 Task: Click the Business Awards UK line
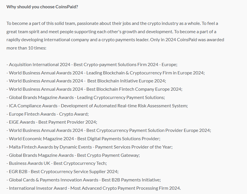click(56, 163)
